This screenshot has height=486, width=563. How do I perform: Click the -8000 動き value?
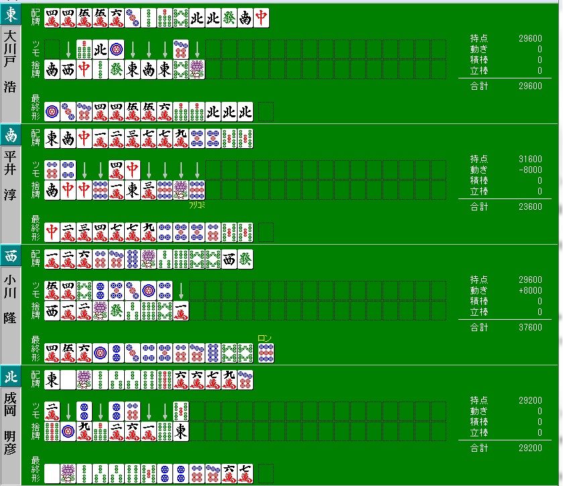pos(530,170)
